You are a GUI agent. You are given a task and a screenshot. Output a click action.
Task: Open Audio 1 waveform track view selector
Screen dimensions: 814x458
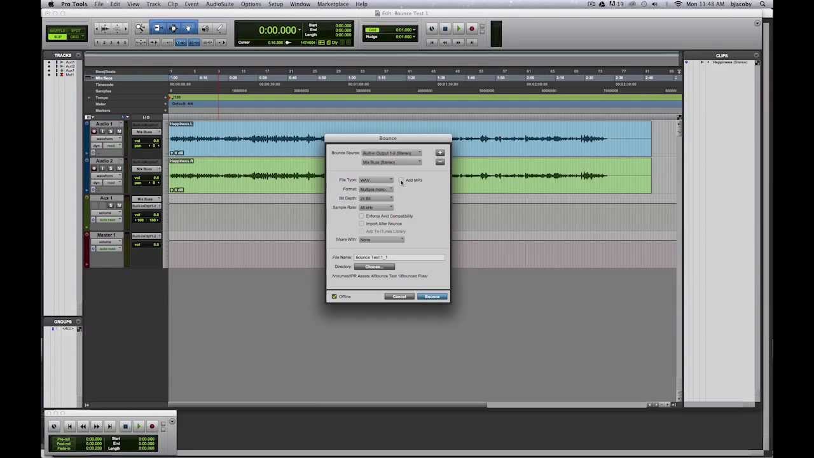coord(106,139)
